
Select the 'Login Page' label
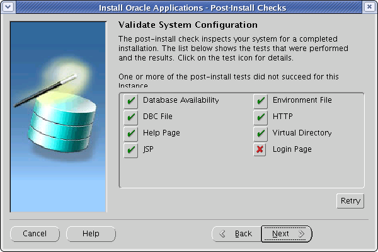click(292, 149)
